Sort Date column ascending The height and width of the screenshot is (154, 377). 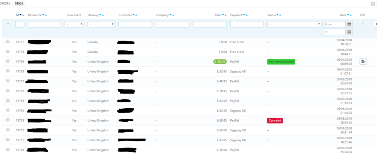click(x=351, y=15)
